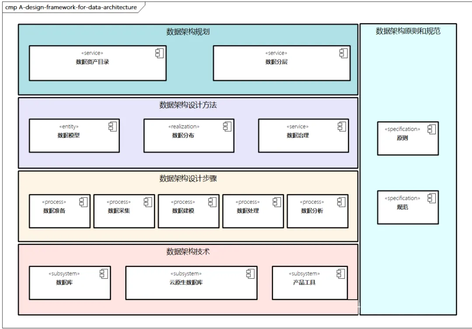
Task: Click «specification» stereotype above 规范
Action: point(403,198)
